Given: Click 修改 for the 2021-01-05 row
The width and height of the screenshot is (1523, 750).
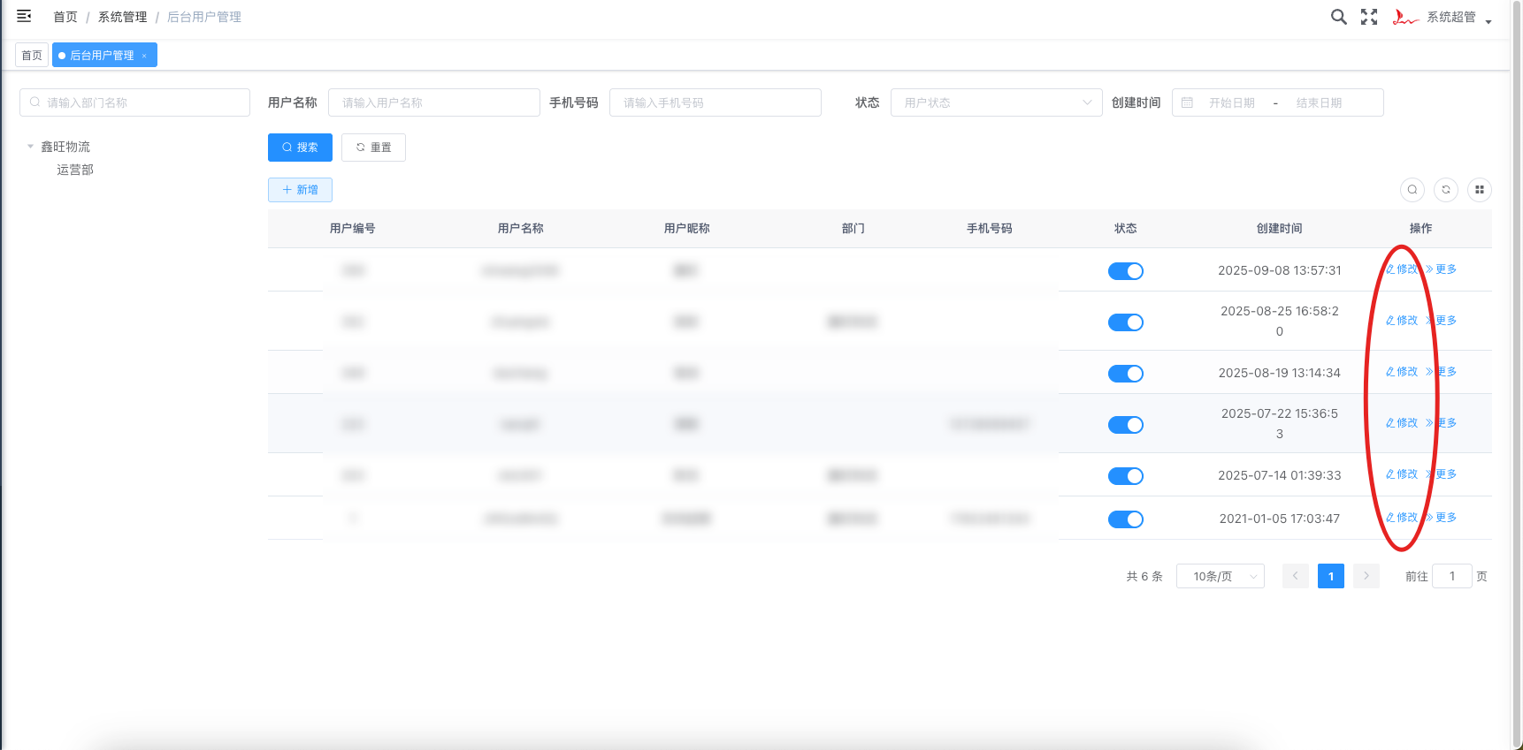Looking at the screenshot, I should coord(1402,518).
